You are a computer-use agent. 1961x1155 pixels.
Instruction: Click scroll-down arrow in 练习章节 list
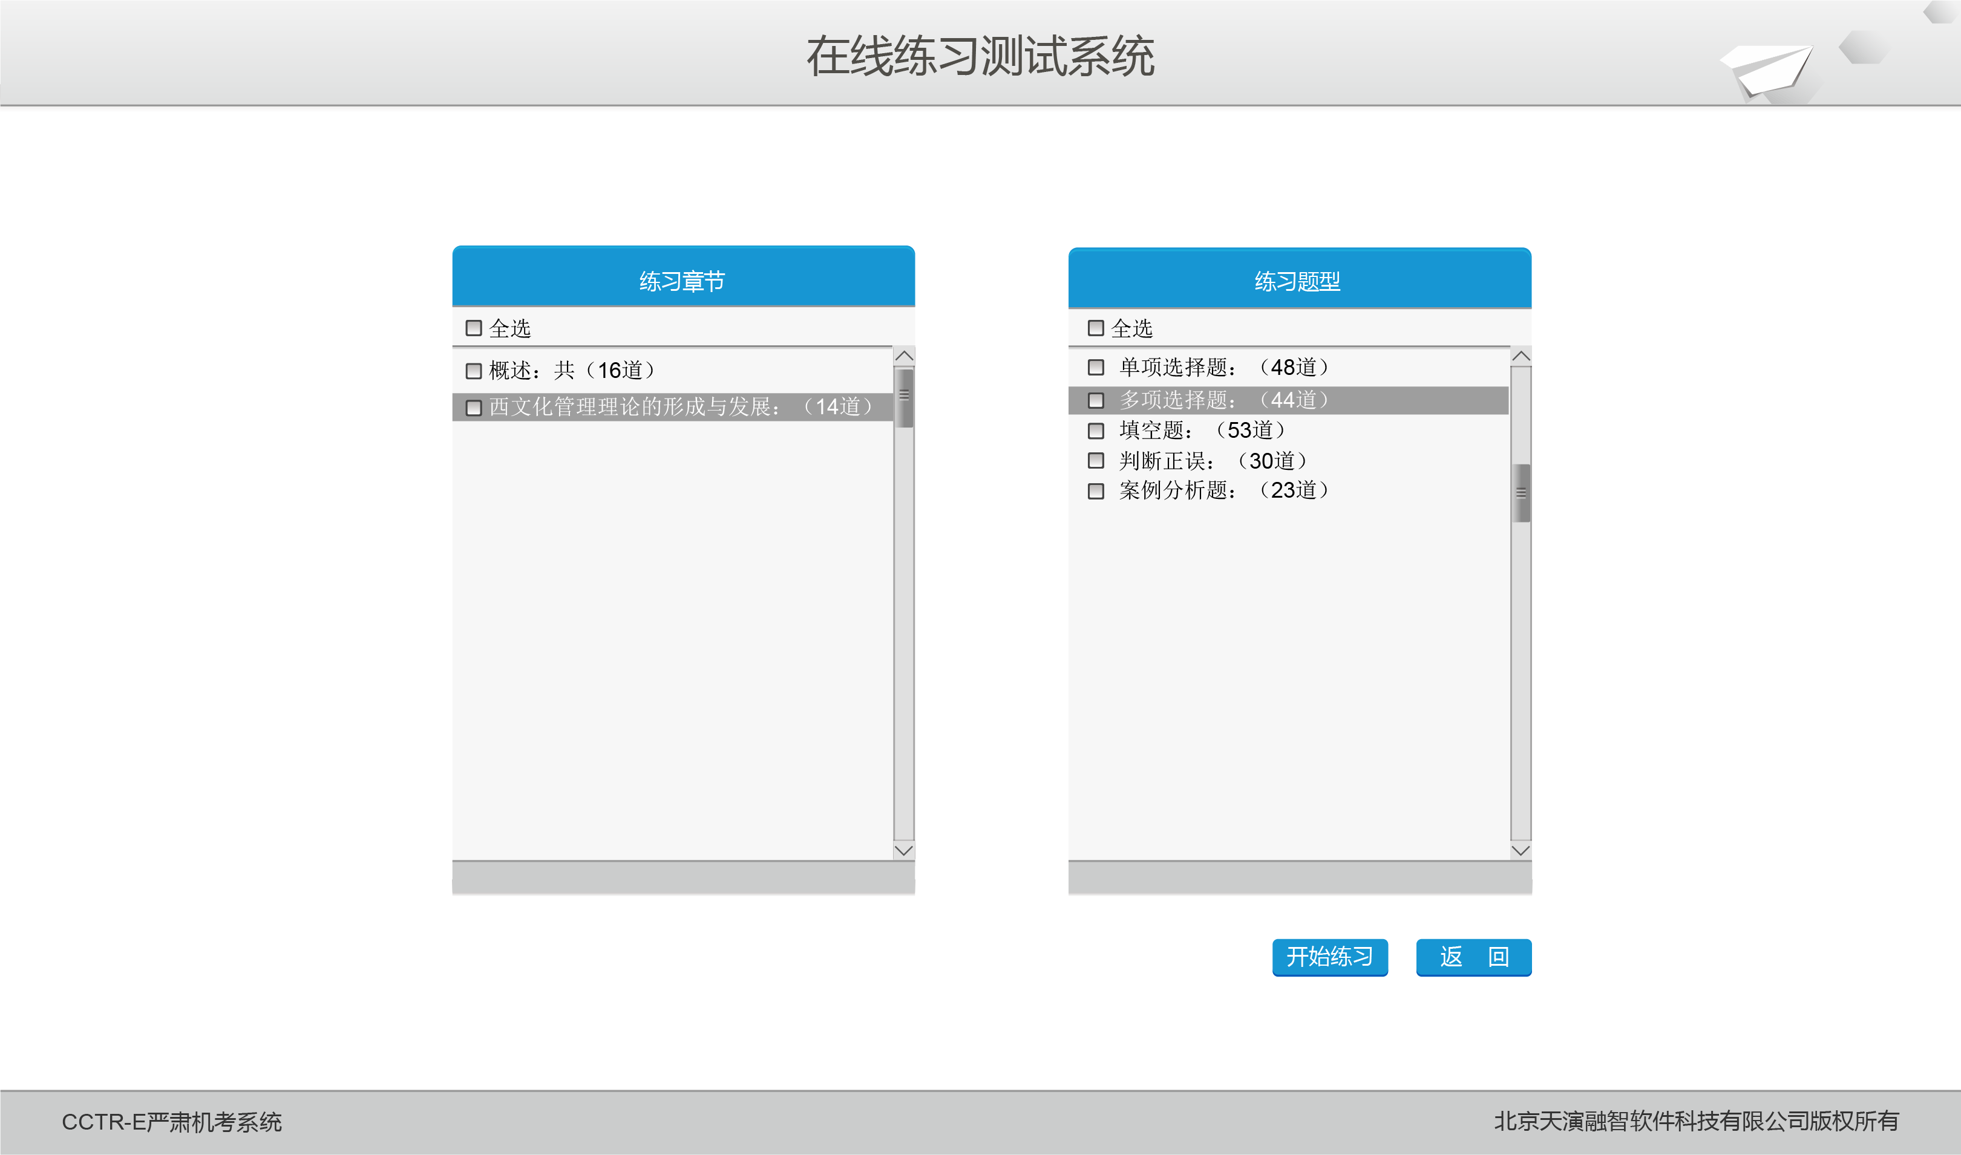coord(904,850)
